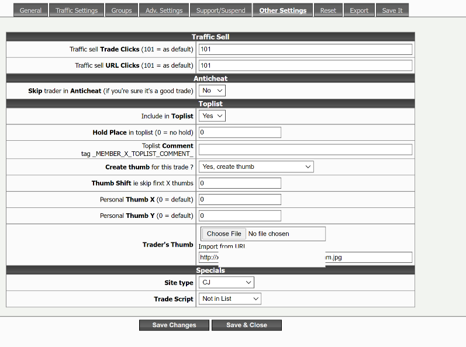Open the General tab

[x=30, y=11]
